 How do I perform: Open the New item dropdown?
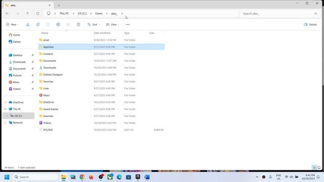[x=12, y=25]
